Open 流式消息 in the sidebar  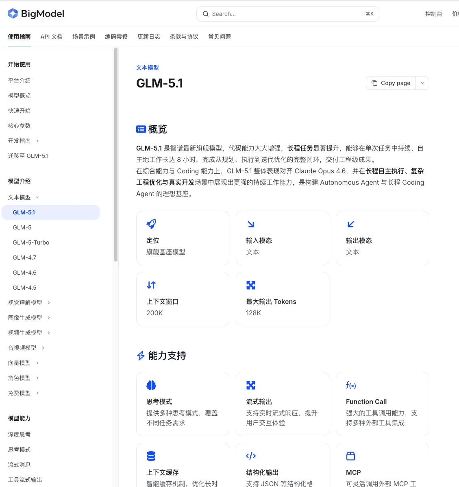19,465
